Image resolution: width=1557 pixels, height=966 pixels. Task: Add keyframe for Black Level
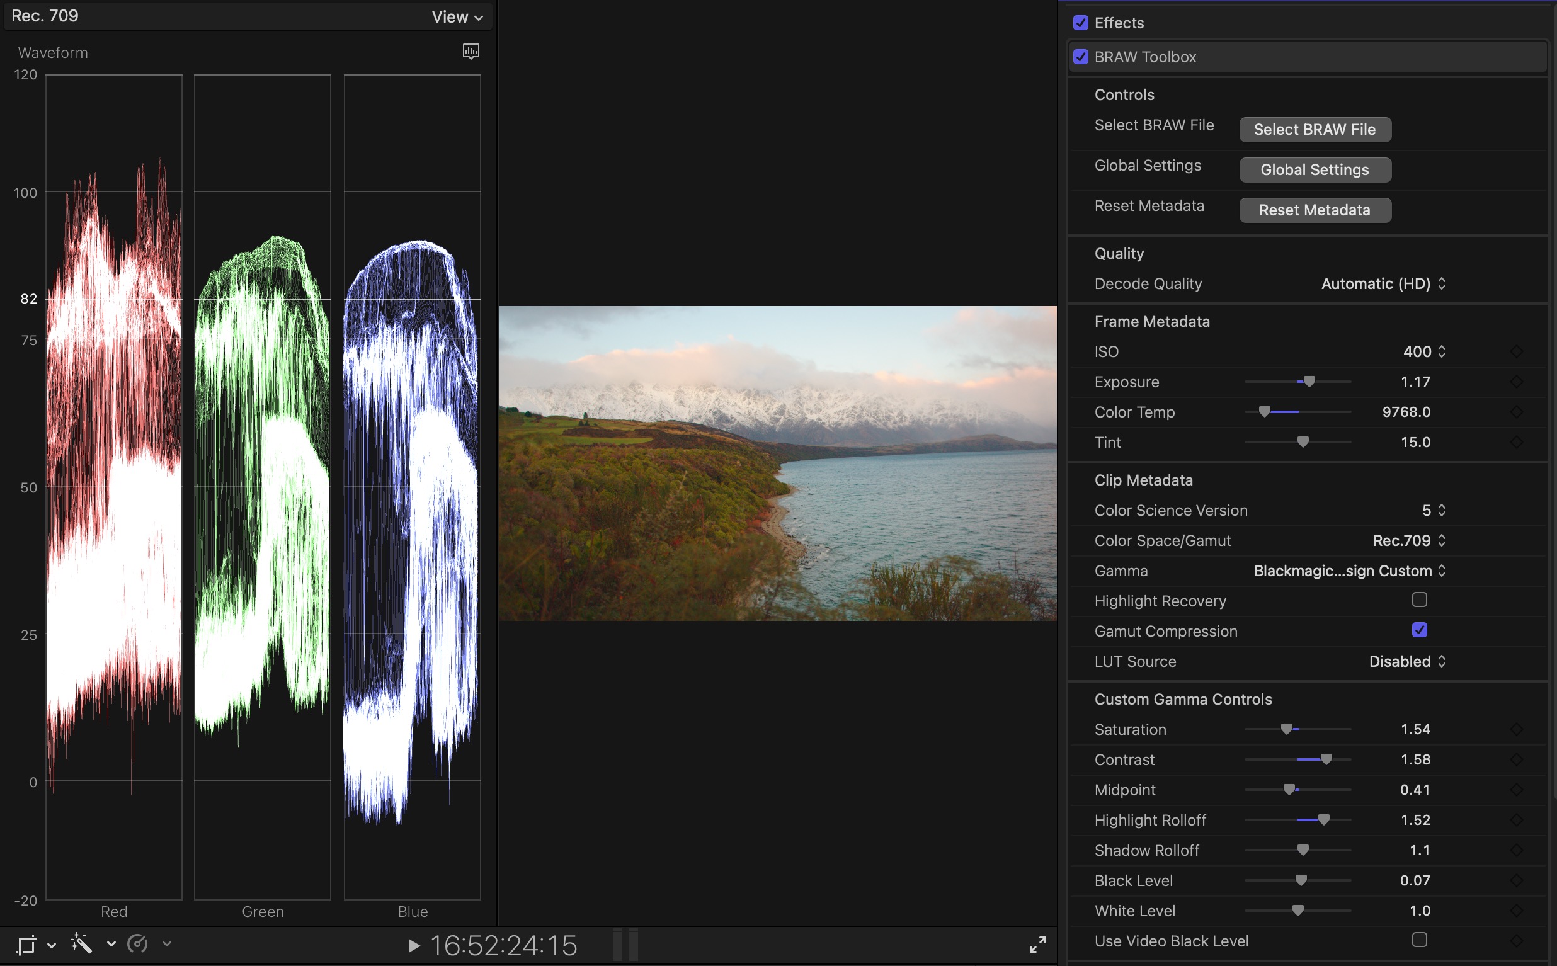[1516, 880]
